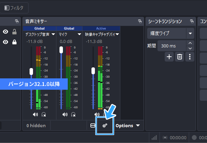Viewport: 207px width, 143px height.
Task: Click the recording status circle icon
Action: pyautogui.click(x=194, y=137)
